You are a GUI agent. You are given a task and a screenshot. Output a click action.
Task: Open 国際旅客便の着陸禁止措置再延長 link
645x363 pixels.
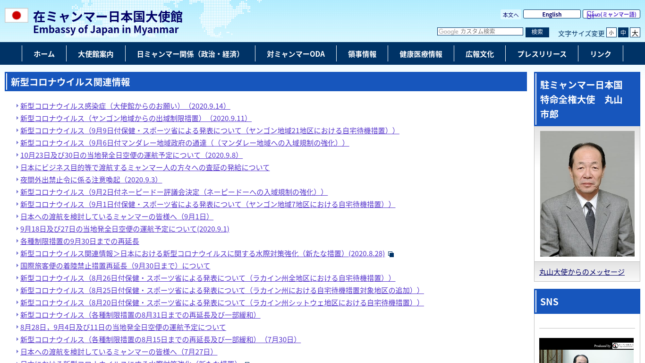tap(115, 266)
